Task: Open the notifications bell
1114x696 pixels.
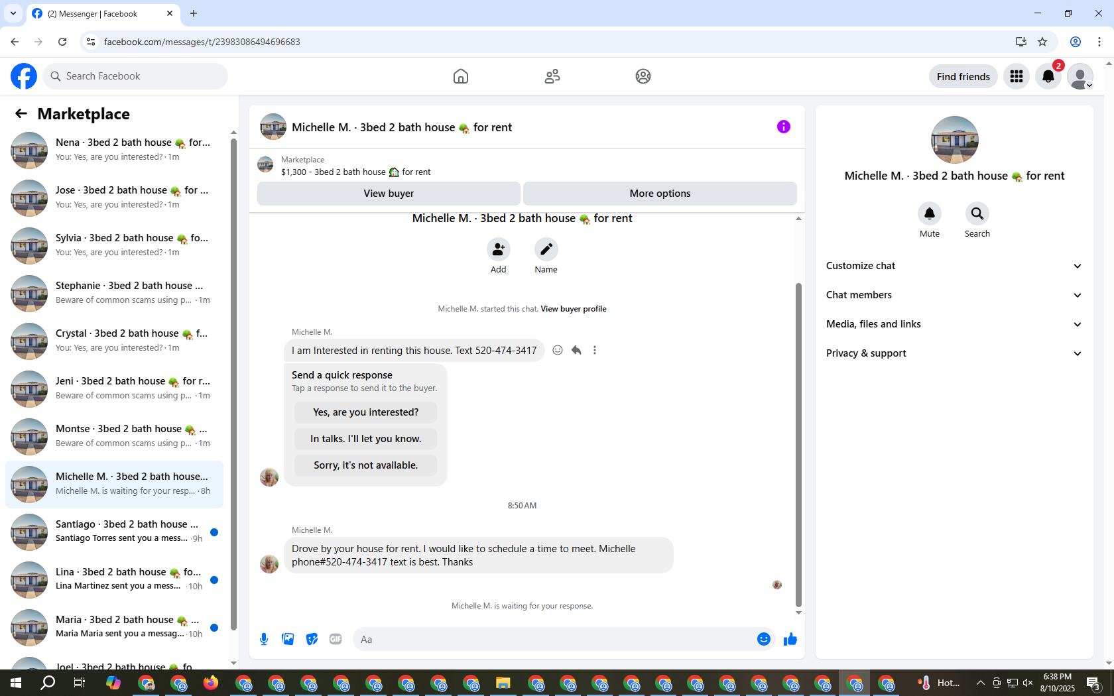Action: pyautogui.click(x=1048, y=76)
